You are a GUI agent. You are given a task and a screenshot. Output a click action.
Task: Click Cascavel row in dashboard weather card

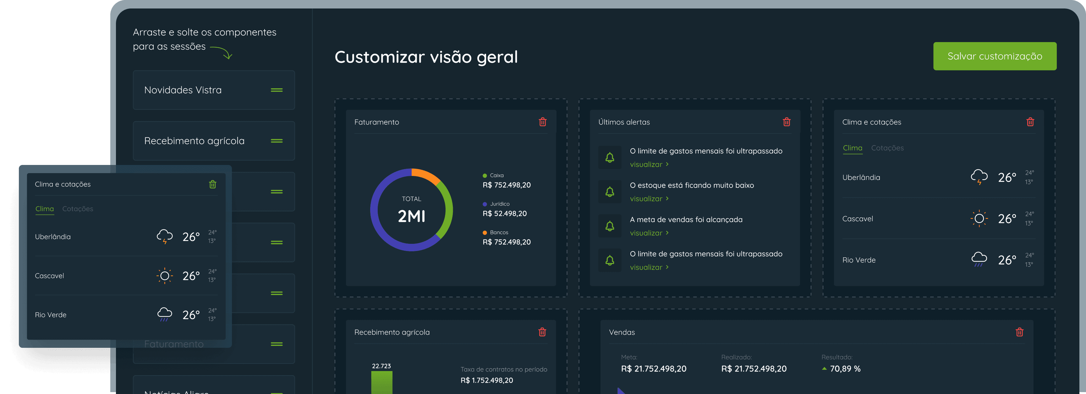(938, 219)
